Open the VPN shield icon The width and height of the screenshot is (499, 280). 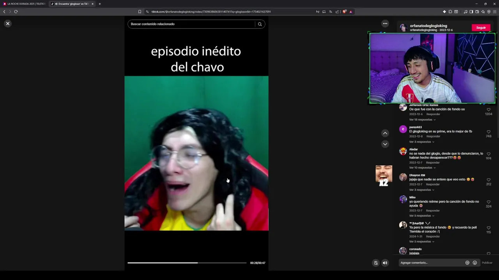pos(489,12)
